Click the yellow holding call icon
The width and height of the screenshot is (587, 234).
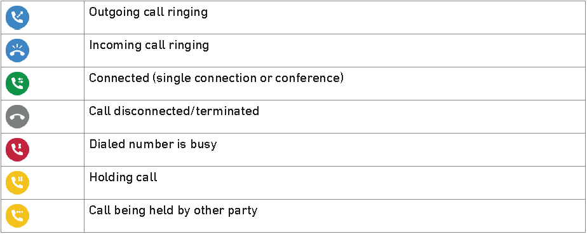17,182
